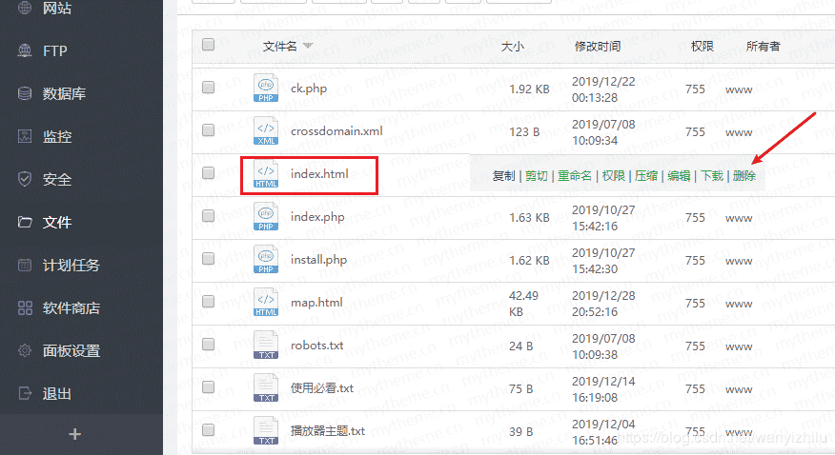Viewport: 835px width, 455px height.
Task: Click 下载 action for index.html
Action: pos(712,176)
